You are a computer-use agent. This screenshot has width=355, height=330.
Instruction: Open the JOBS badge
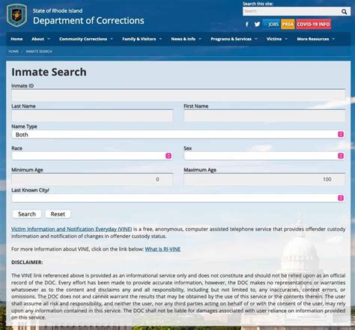coord(271,24)
